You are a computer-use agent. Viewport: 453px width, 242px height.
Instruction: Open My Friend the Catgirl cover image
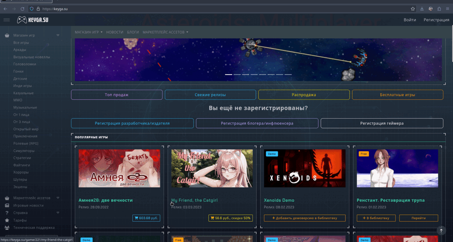tap(212, 168)
